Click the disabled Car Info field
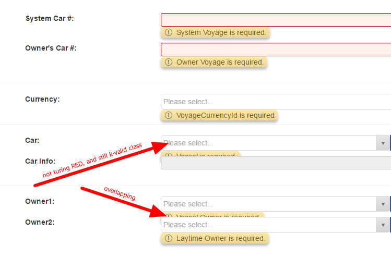The height and width of the screenshot is (257, 391). pos(276,163)
